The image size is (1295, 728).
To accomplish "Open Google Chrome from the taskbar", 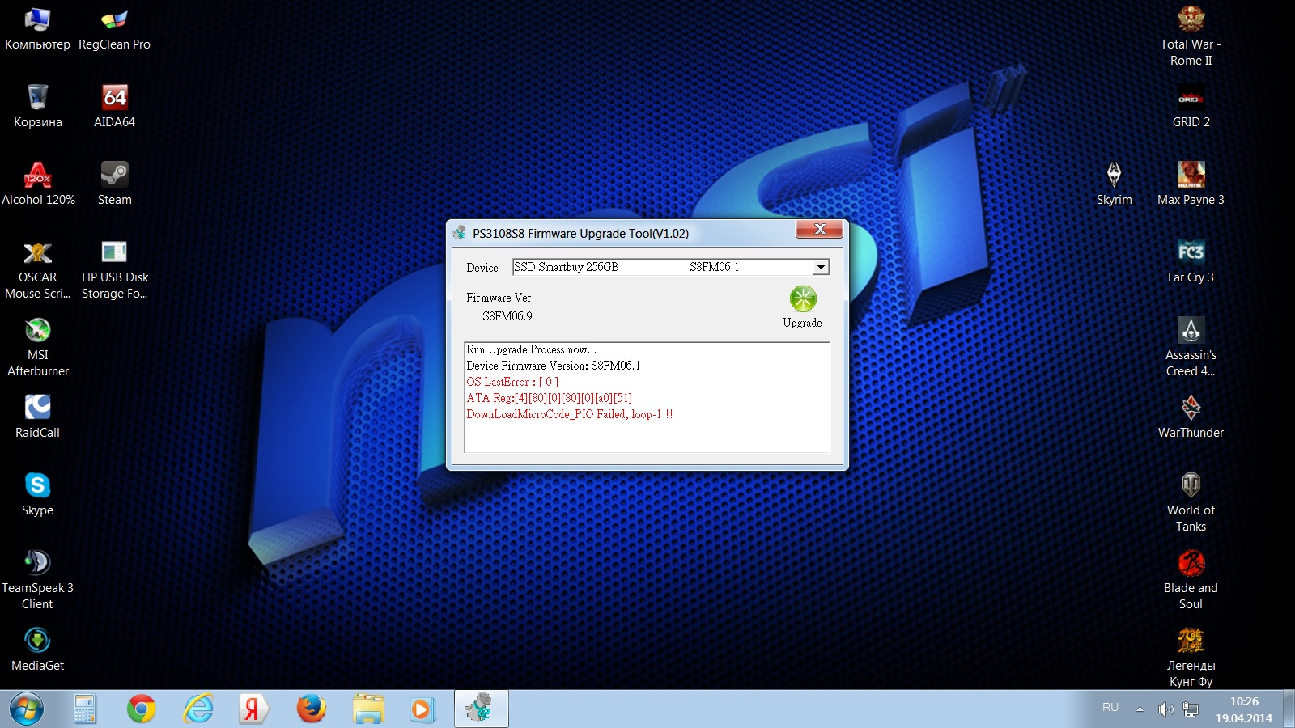I will [x=141, y=709].
